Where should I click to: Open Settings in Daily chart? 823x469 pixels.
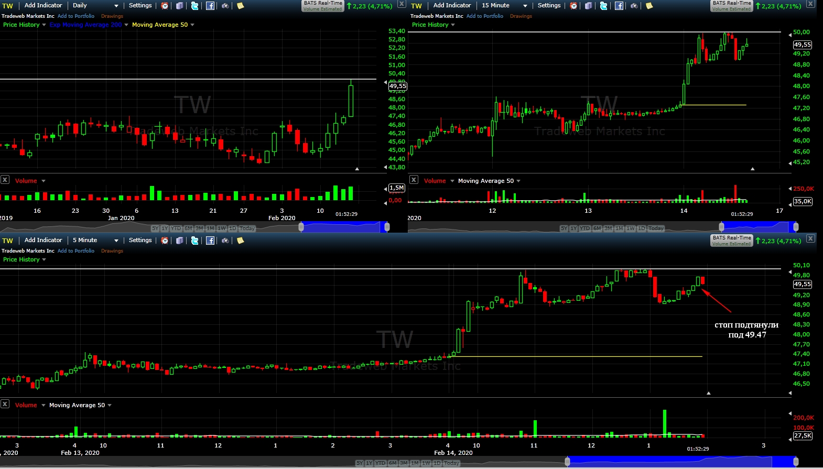pyautogui.click(x=140, y=5)
